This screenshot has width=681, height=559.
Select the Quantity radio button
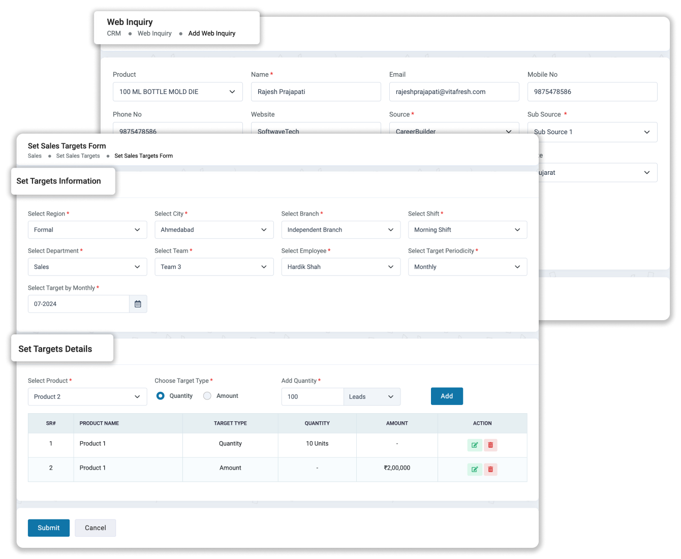pyautogui.click(x=160, y=395)
